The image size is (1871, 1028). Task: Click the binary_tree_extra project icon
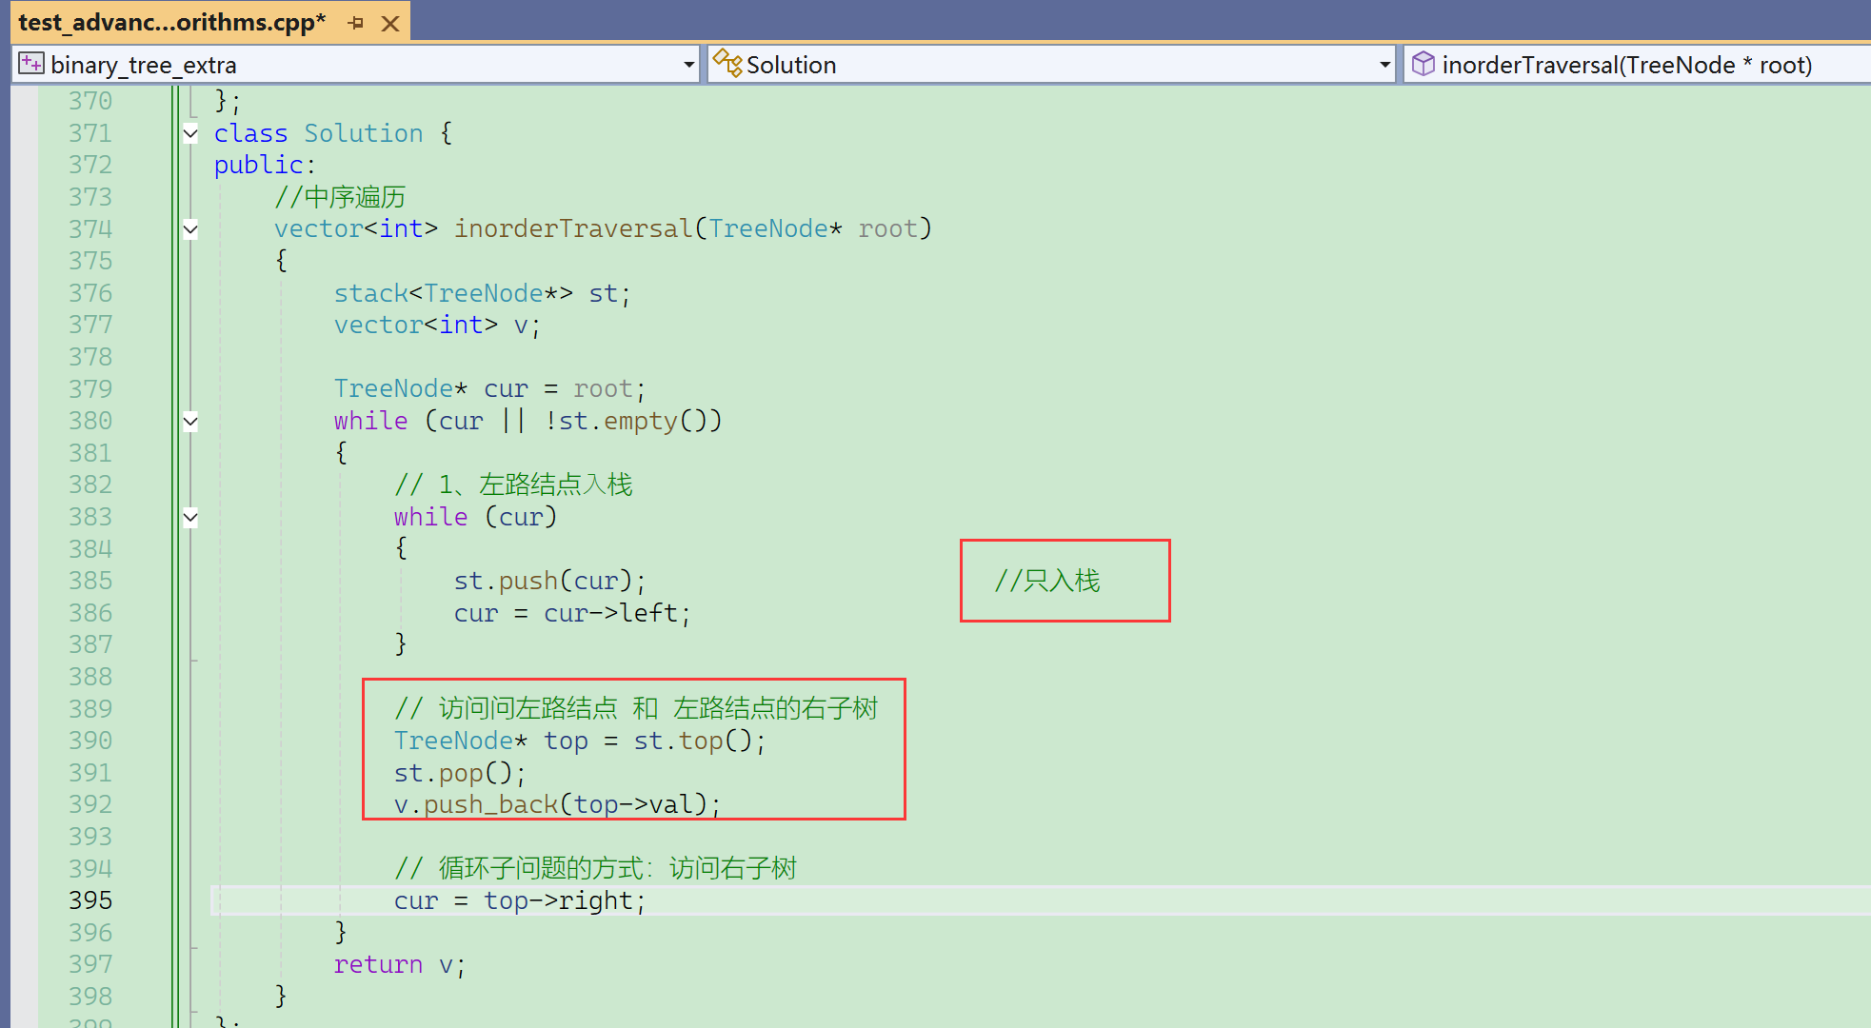click(31, 64)
